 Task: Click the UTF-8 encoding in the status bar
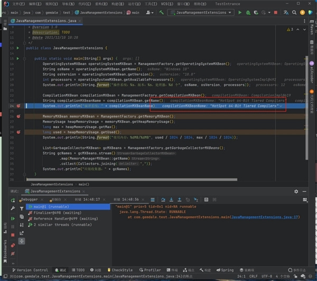click(x=267, y=276)
